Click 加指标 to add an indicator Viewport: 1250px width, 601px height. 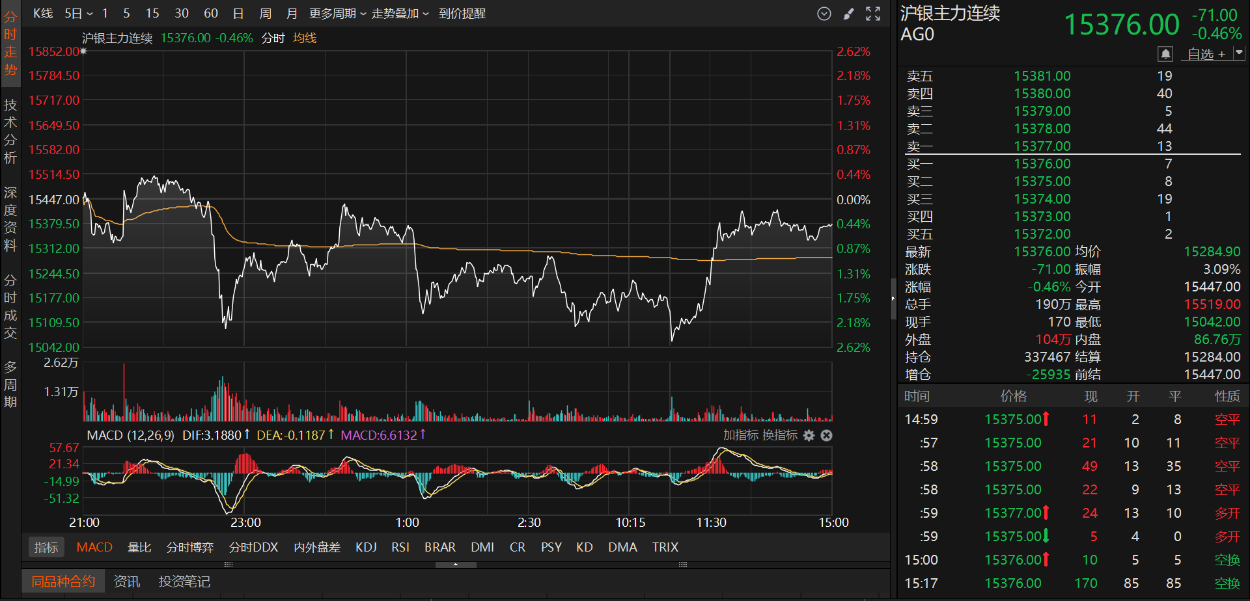pyautogui.click(x=740, y=435)
